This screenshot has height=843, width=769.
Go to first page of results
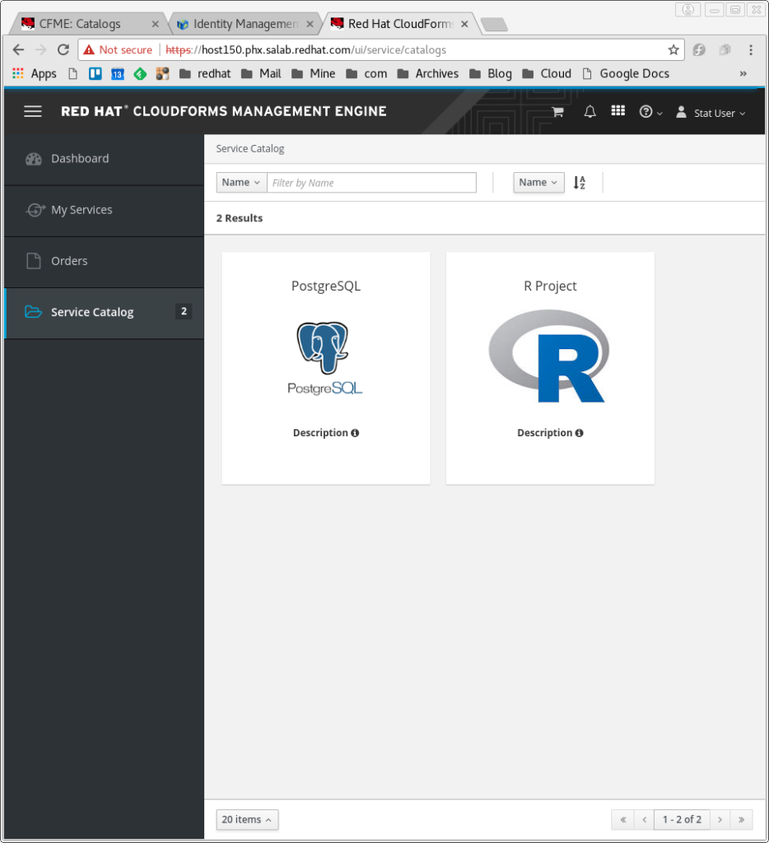coord(622,819)
